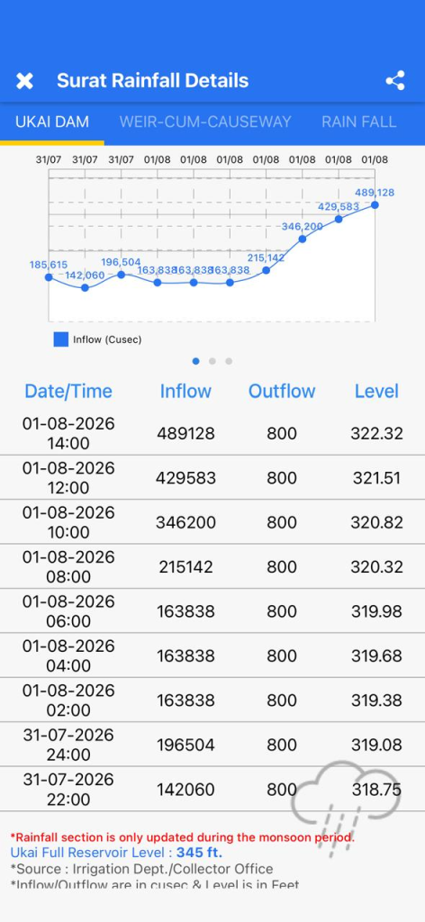425x922 pixels.
Task: Tap Ukai Full Reservoir Level 345 ft. text
Action: click(x=116, y=852)
